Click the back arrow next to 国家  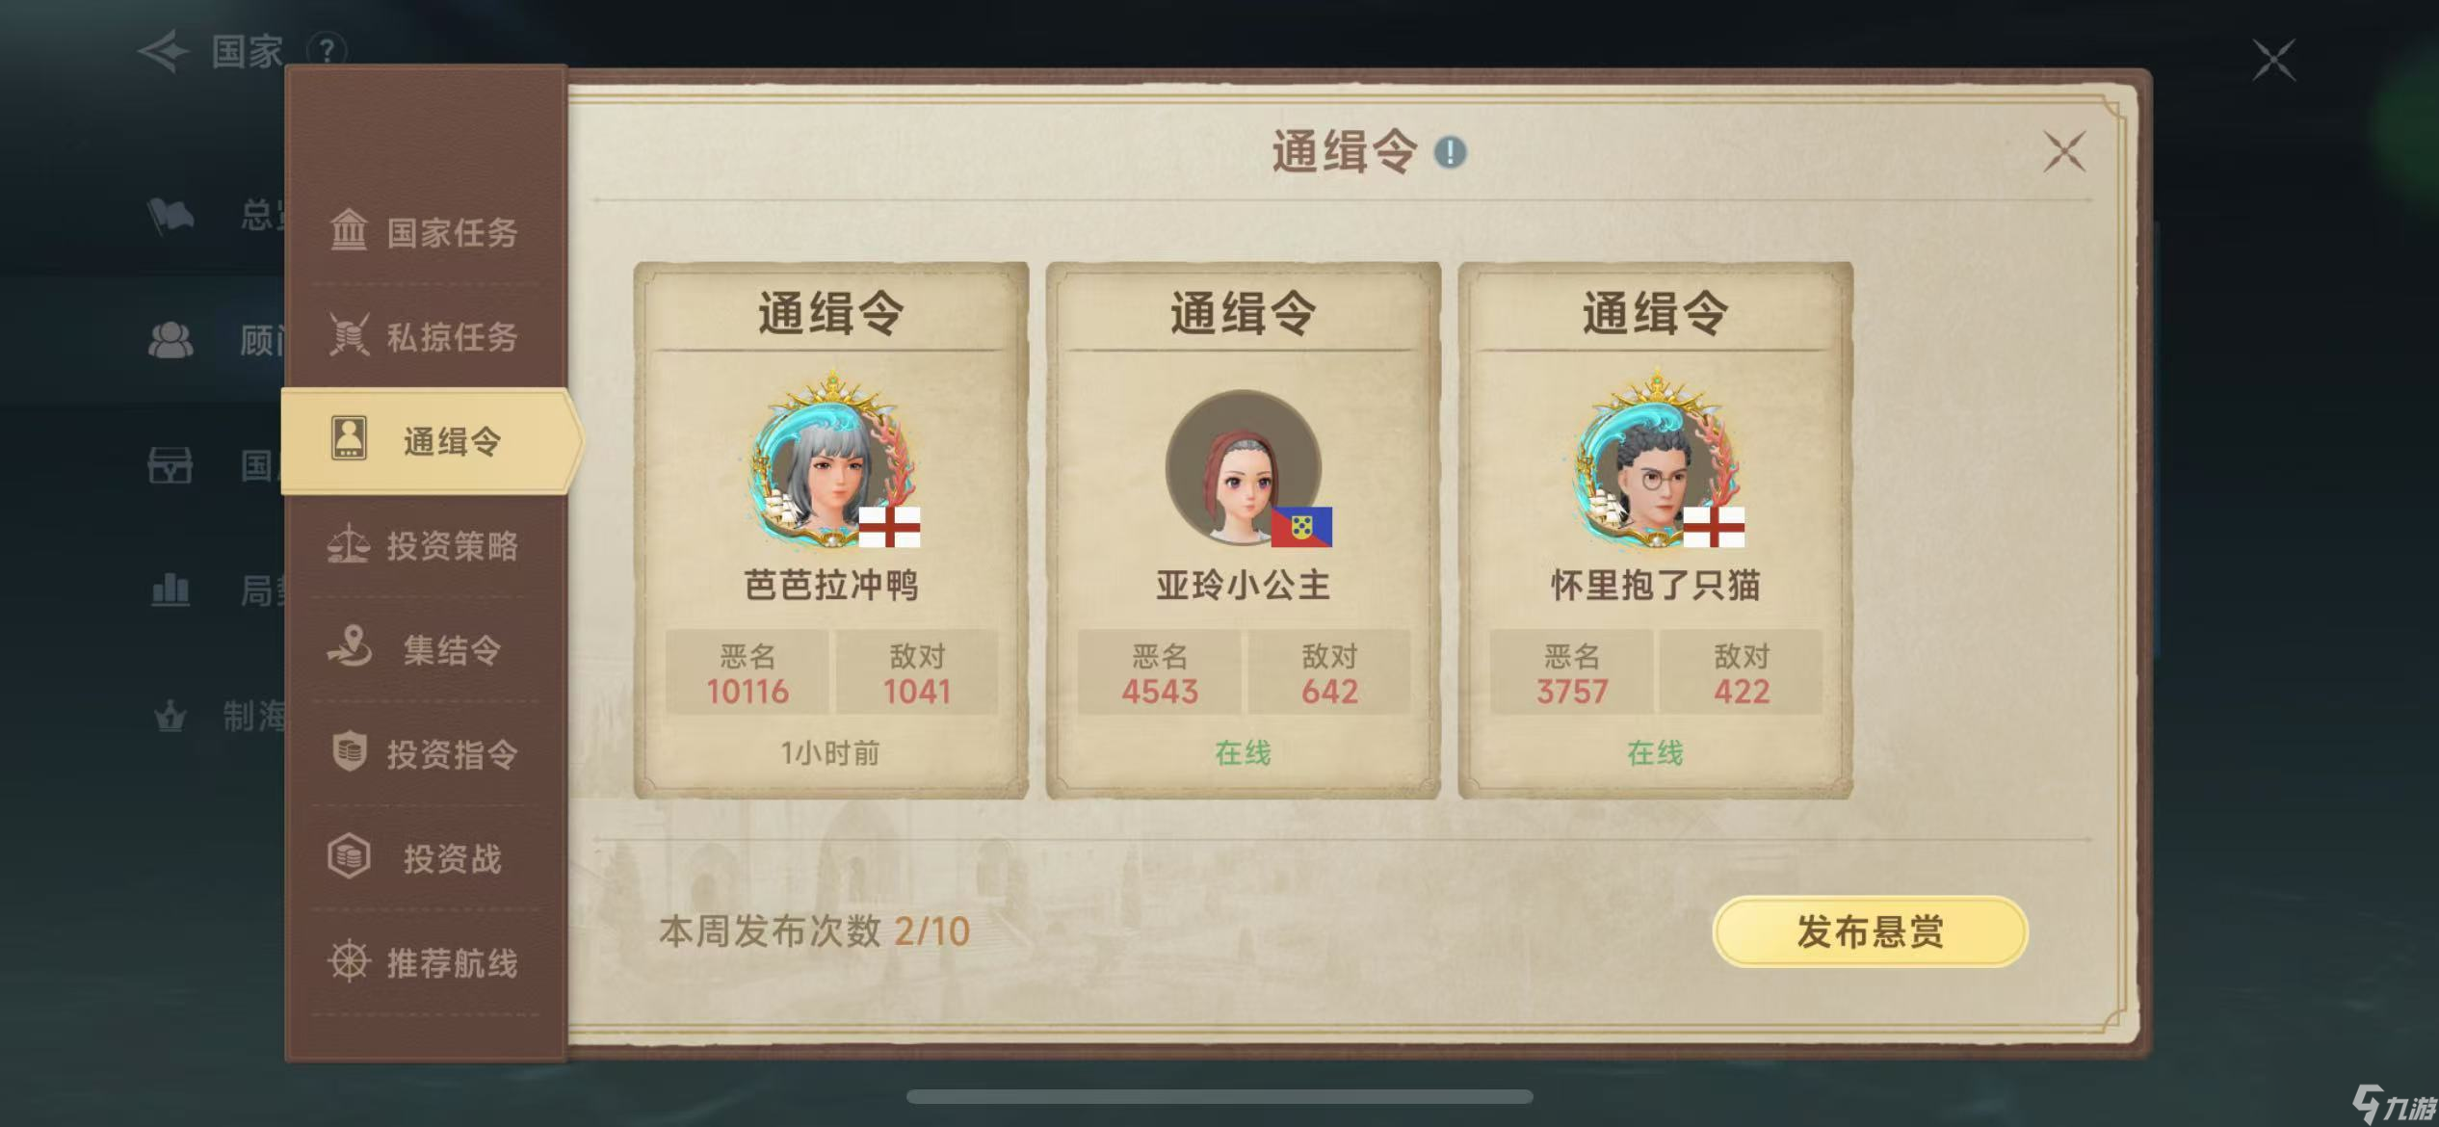pyautogui.click(x=164, y=51)
